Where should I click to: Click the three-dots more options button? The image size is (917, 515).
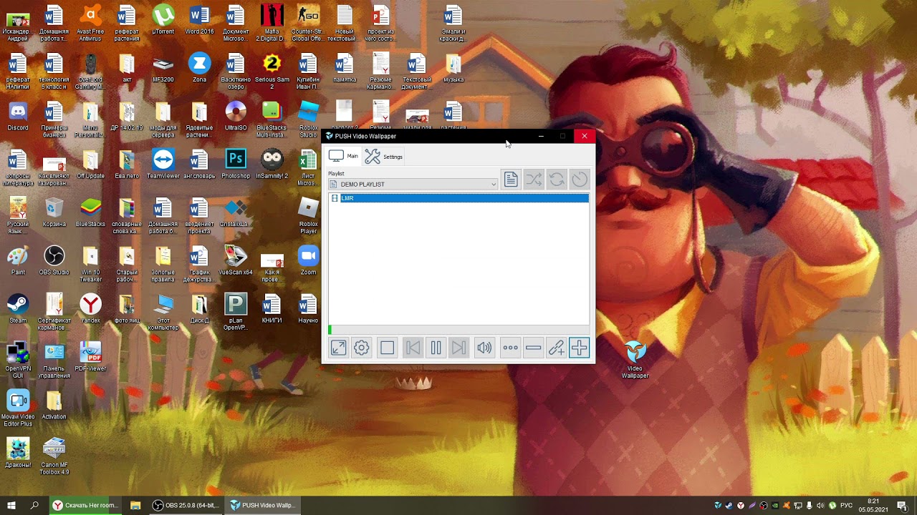(510, 348)
